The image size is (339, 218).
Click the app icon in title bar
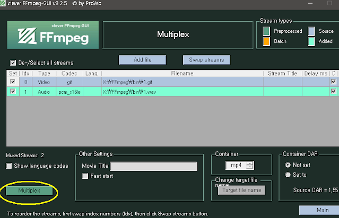(3, 3)
